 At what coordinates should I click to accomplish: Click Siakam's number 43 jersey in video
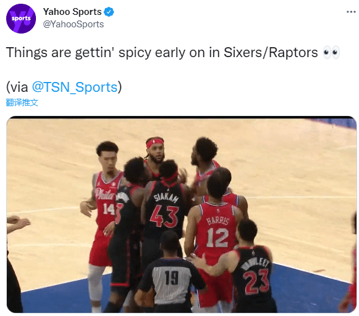click(164, 214)
